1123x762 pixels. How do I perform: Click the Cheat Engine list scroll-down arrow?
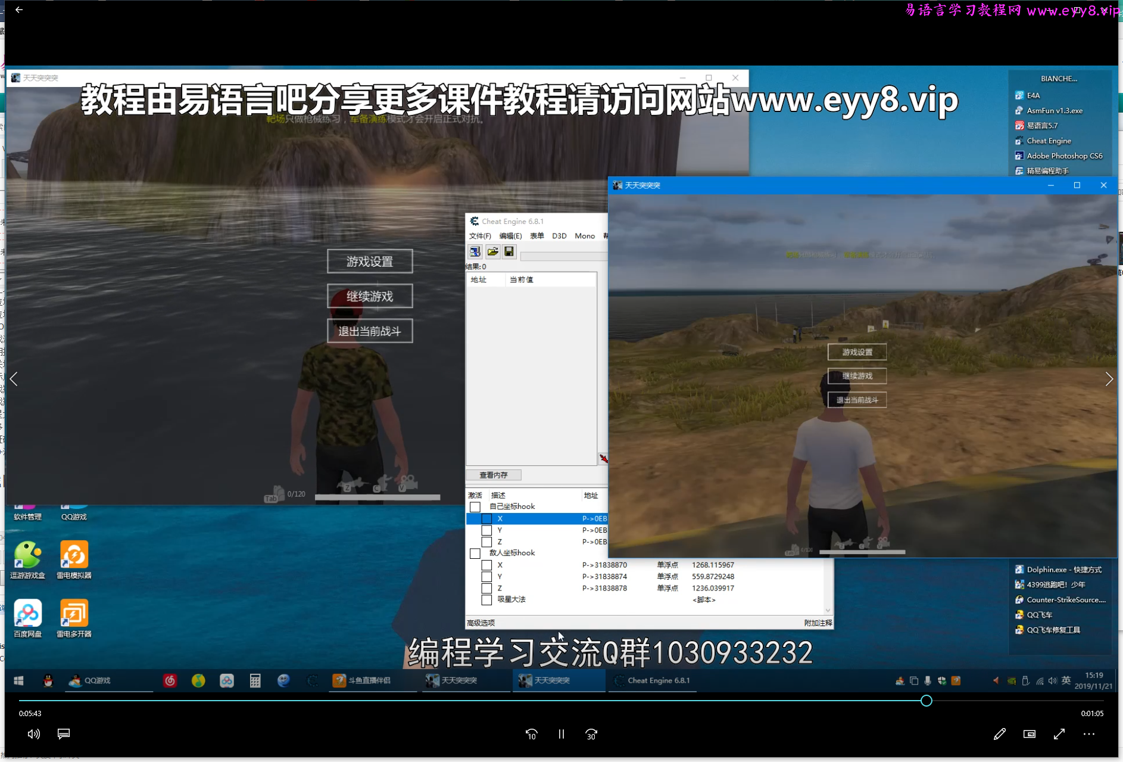[828, 610]
